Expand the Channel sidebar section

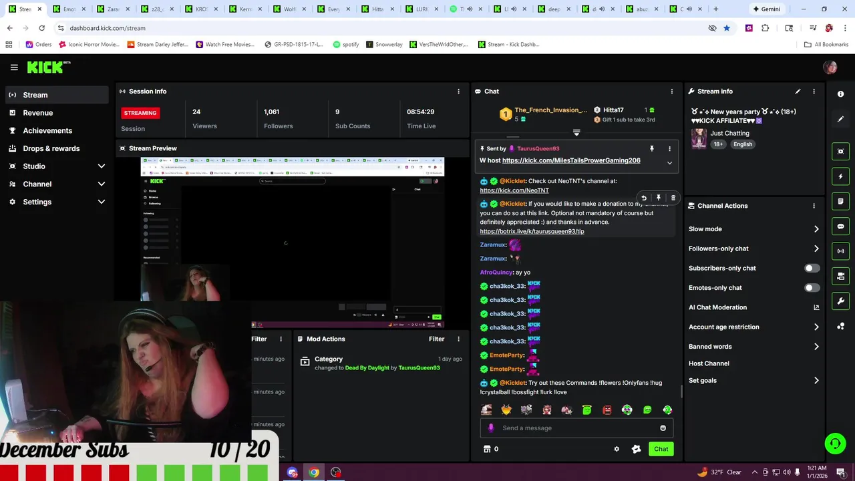click(x=102, y=184)
